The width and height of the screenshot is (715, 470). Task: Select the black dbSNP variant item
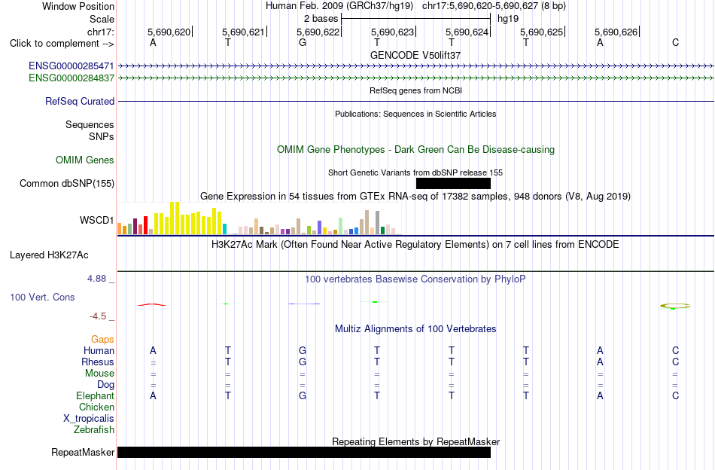(453, 184)
